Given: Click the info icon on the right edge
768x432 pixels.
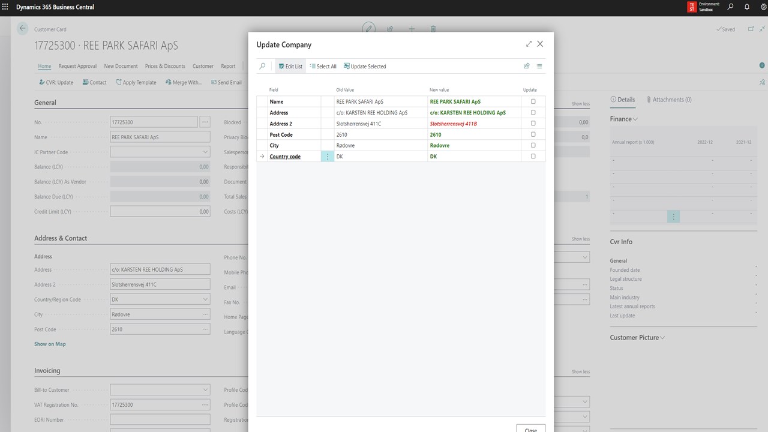Looking at the screenshot, I should pos(762,65).
